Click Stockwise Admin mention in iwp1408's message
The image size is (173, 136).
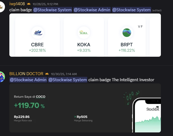pyautogui.click(x=91, y=10)
